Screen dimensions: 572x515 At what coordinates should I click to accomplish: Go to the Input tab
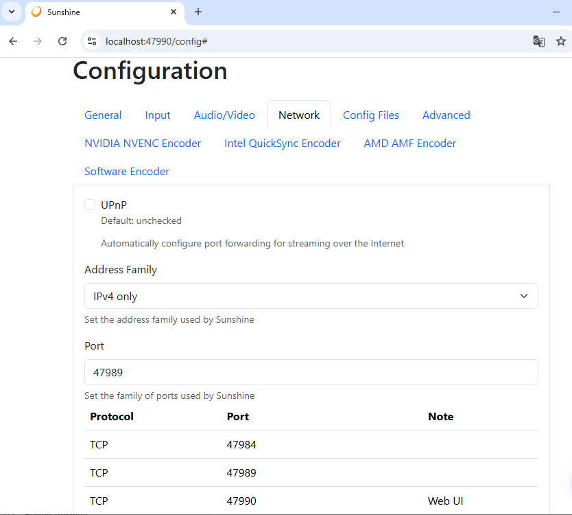(158, 115)
